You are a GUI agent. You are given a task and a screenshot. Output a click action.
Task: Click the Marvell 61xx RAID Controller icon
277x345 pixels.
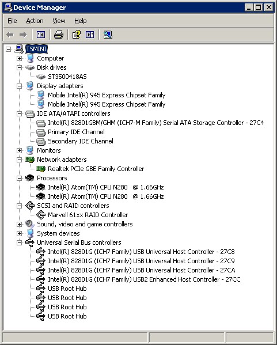pyautogui.click(x=41, y=215)
